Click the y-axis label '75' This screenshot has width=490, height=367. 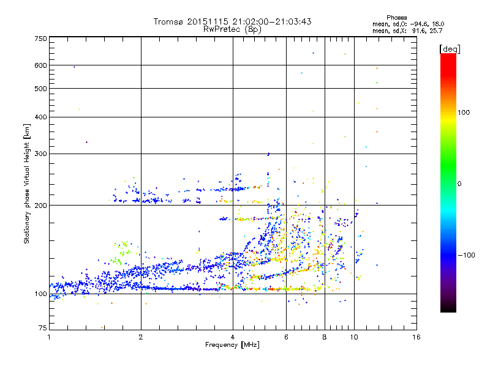(42, 328)
